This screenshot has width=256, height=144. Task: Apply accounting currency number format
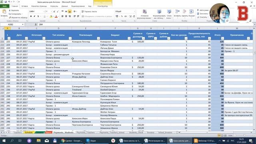click(x=117, y=16)
